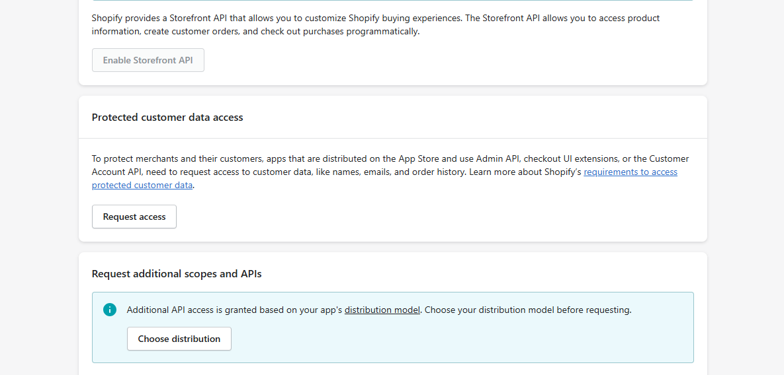Screen dimensions: 784x375
Task: Select the Protected customer data access heading
Action: pyautogui.click(x=167, y=118)
